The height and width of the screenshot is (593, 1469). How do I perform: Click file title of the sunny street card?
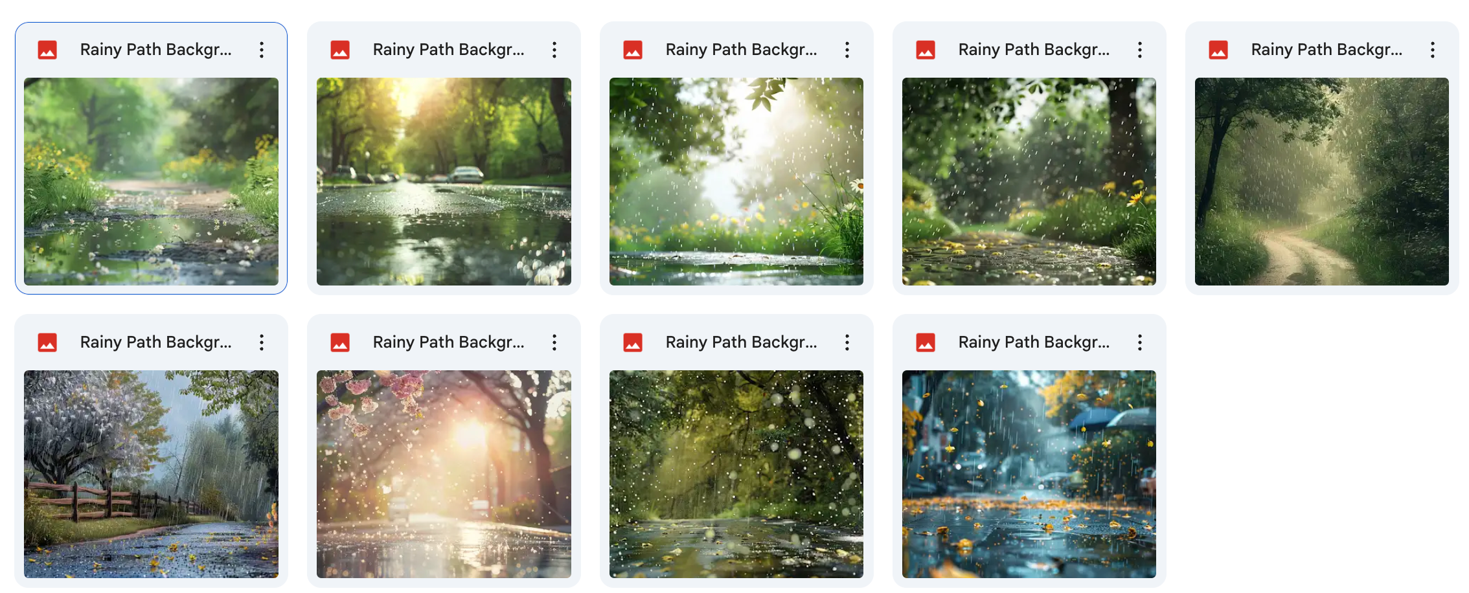coord(448,50)
